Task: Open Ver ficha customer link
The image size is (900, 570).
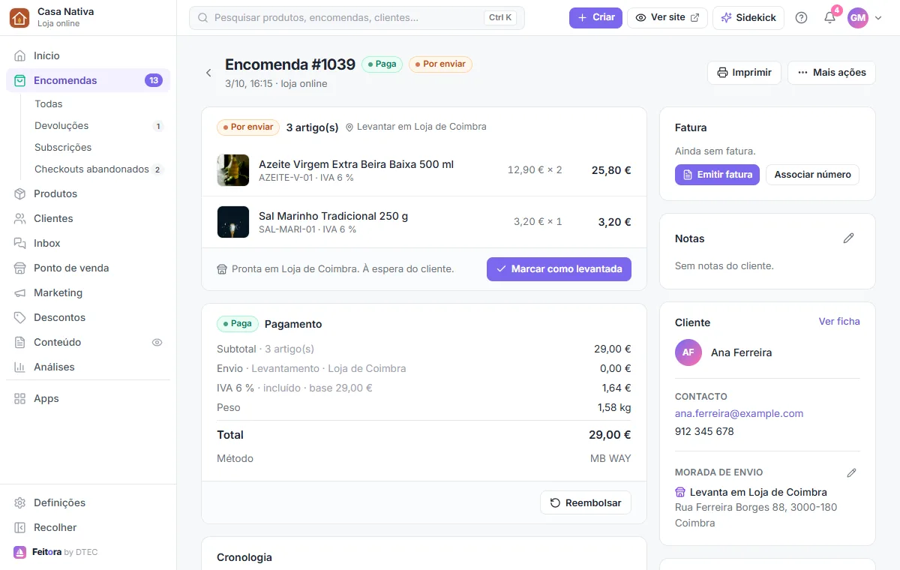Action: pos(839,321)
